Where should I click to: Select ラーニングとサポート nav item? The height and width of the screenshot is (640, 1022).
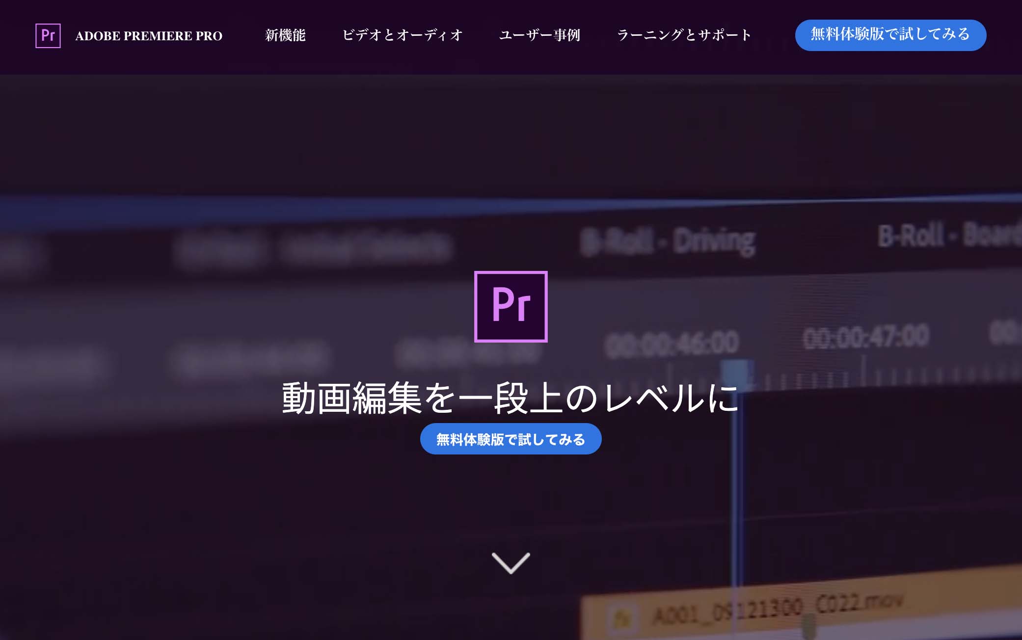(x=684, y=35)
